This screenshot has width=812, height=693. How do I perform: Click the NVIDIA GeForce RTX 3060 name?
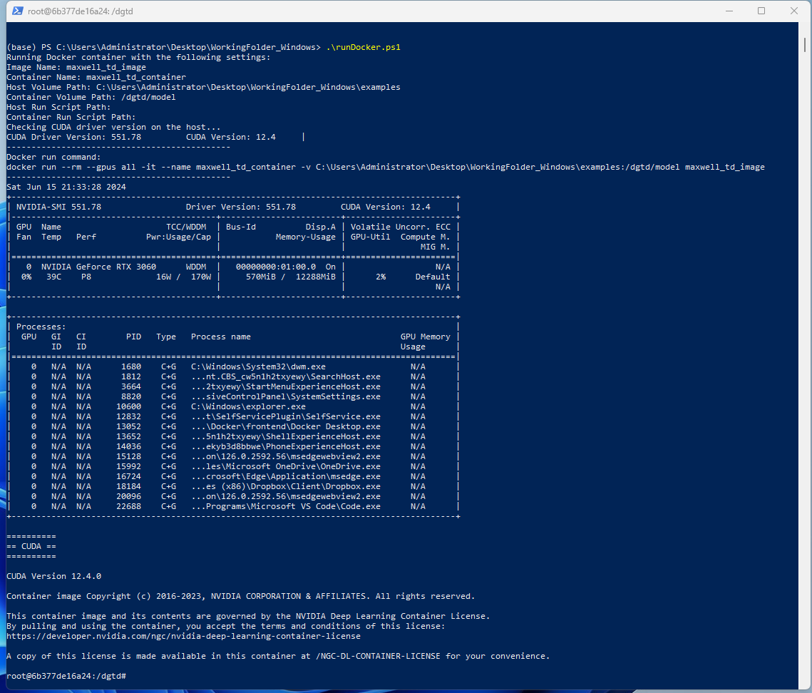point(98,267)
